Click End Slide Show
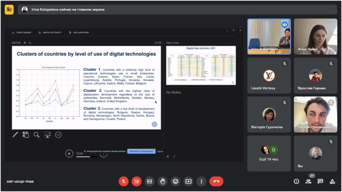The height and width of the screenshot is (192, 342). tap(79, 32)
